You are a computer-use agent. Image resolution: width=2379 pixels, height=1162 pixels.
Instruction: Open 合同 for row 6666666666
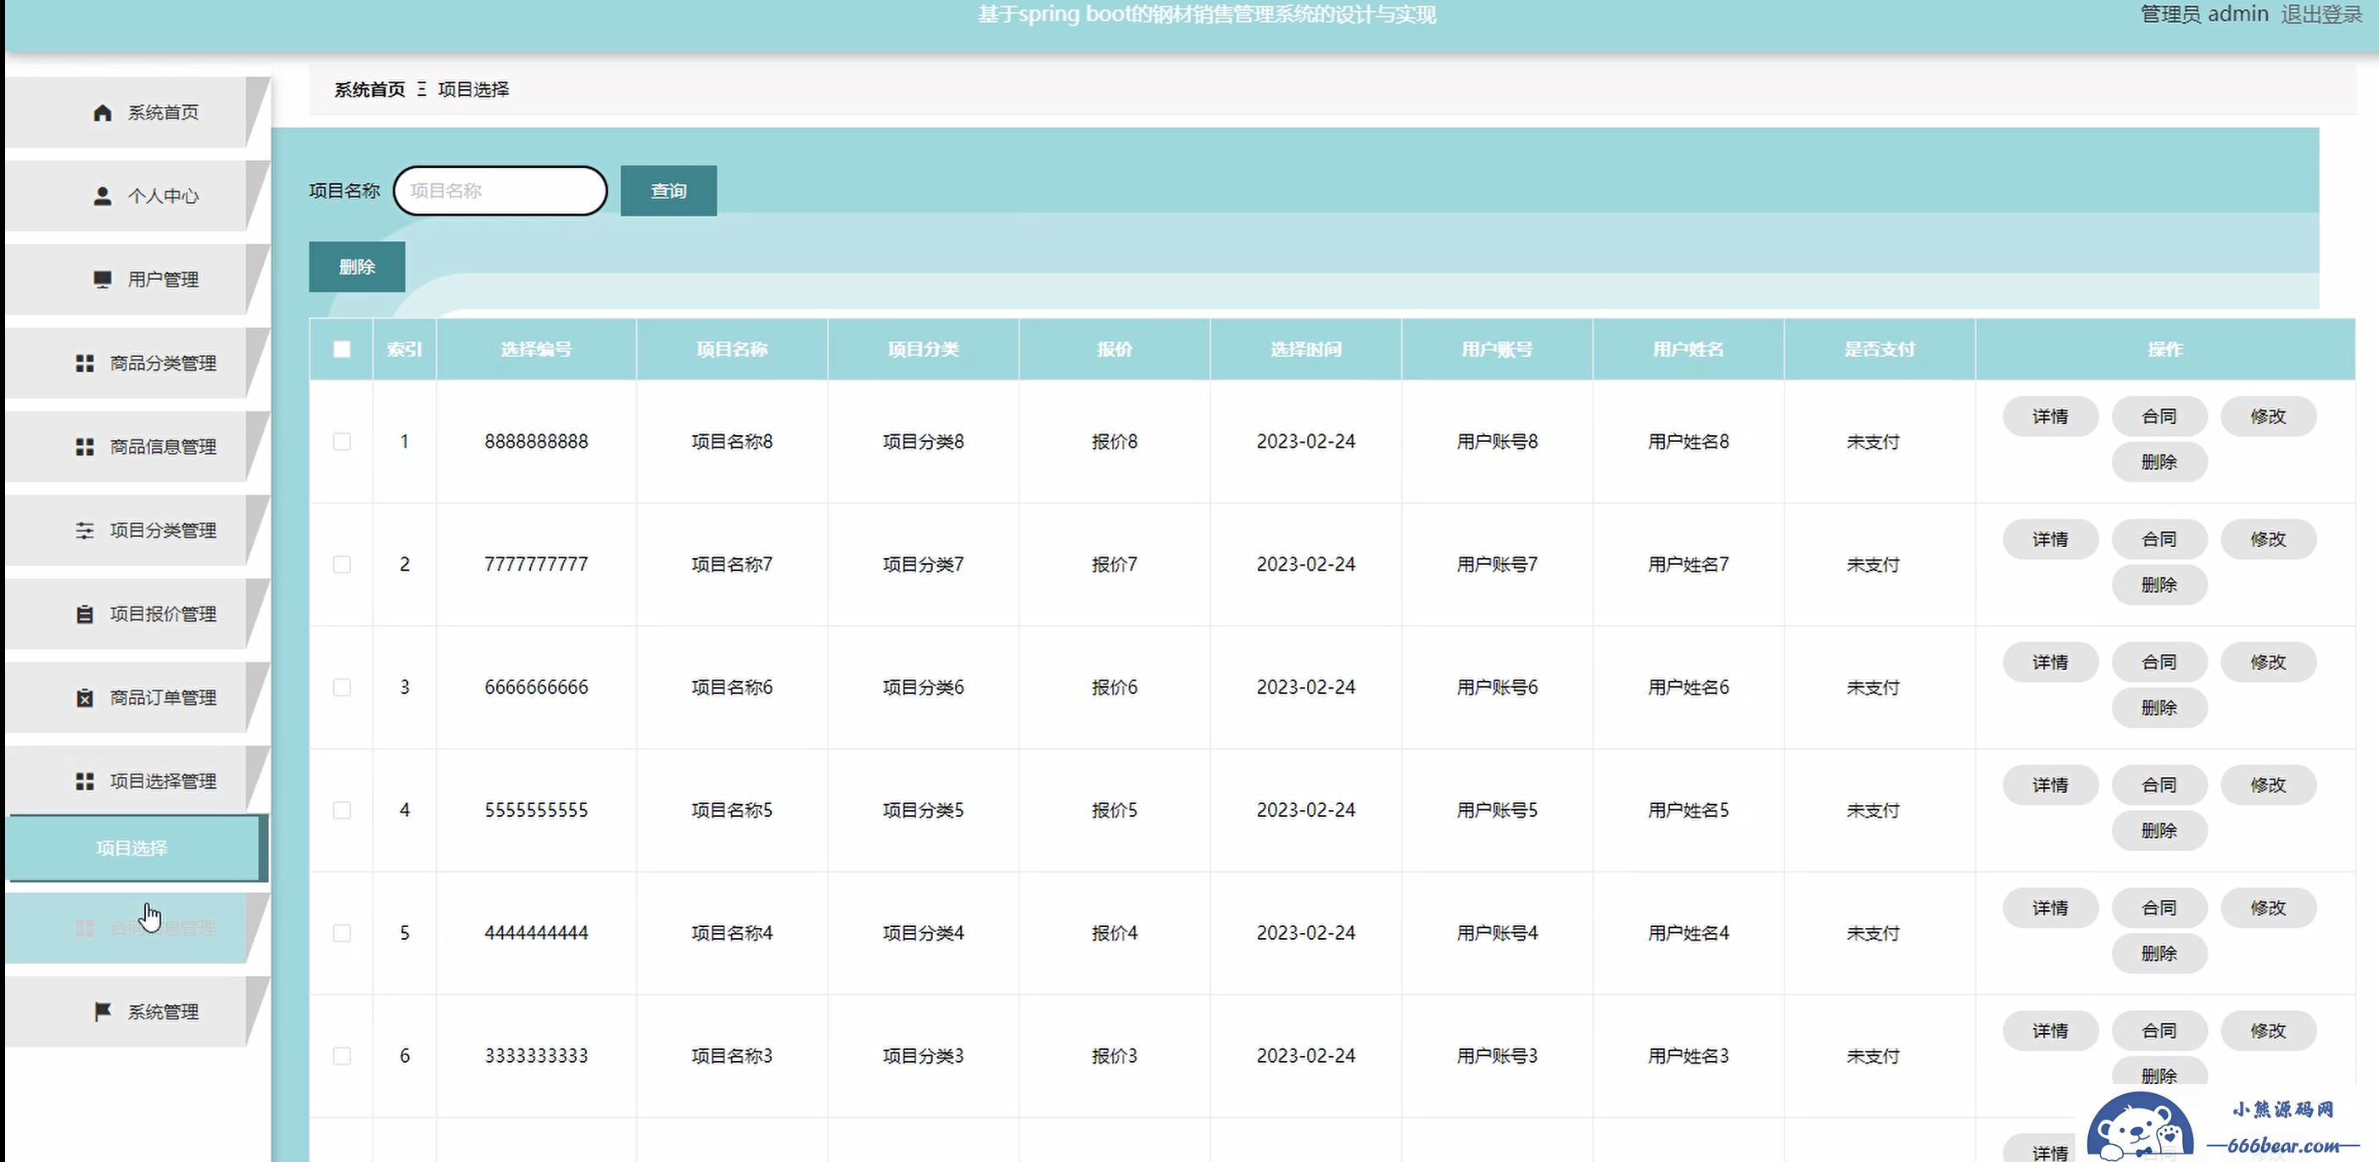[2159, 662]
